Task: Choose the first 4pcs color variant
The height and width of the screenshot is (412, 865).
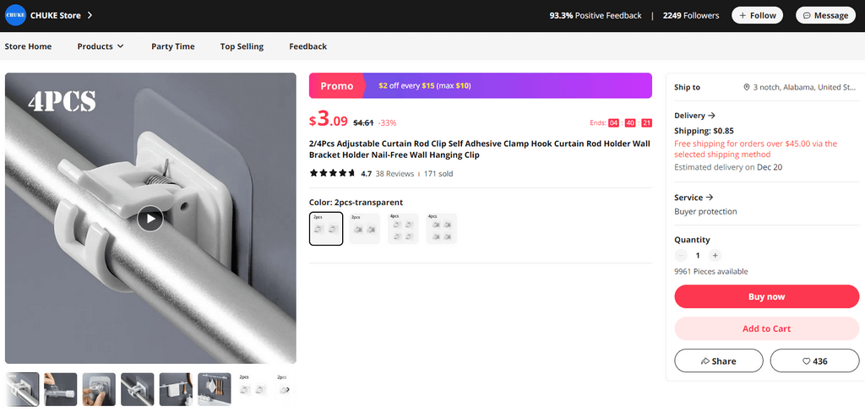Action: (x=403, y=228)
